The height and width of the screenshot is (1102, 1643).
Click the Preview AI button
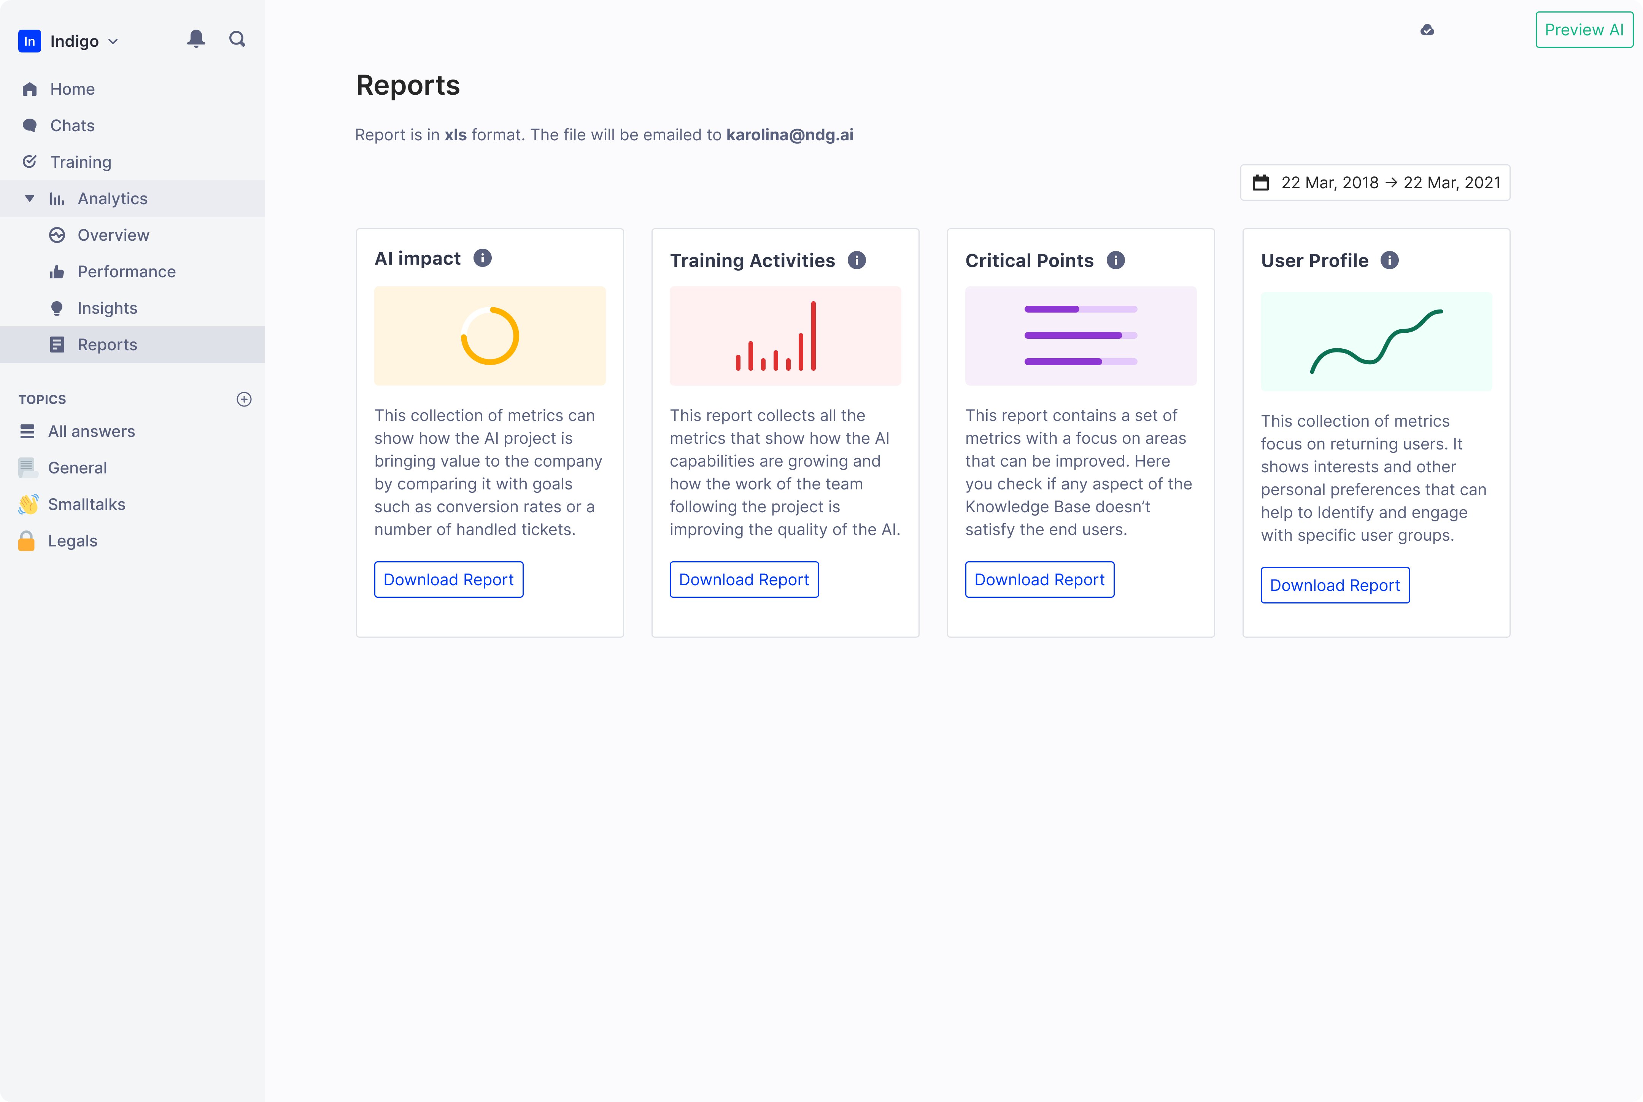[x=1583, y=30]
